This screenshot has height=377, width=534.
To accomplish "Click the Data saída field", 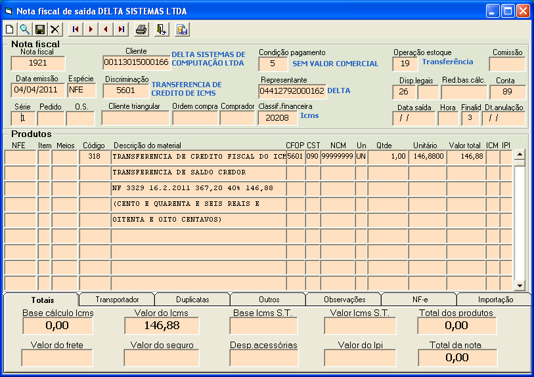I will [x=414, y=119].
